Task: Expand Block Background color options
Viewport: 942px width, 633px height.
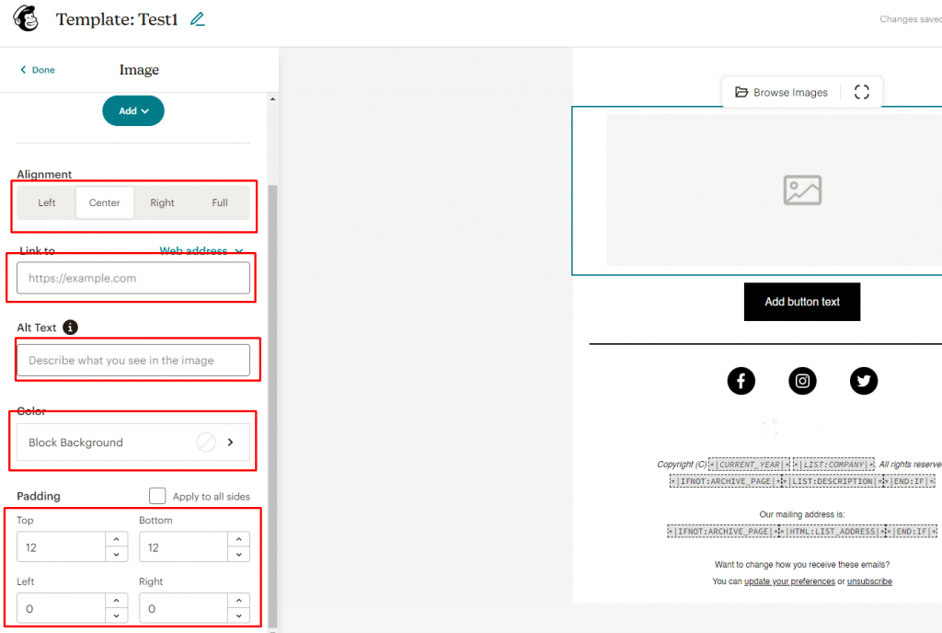Action: pos(231,442)
